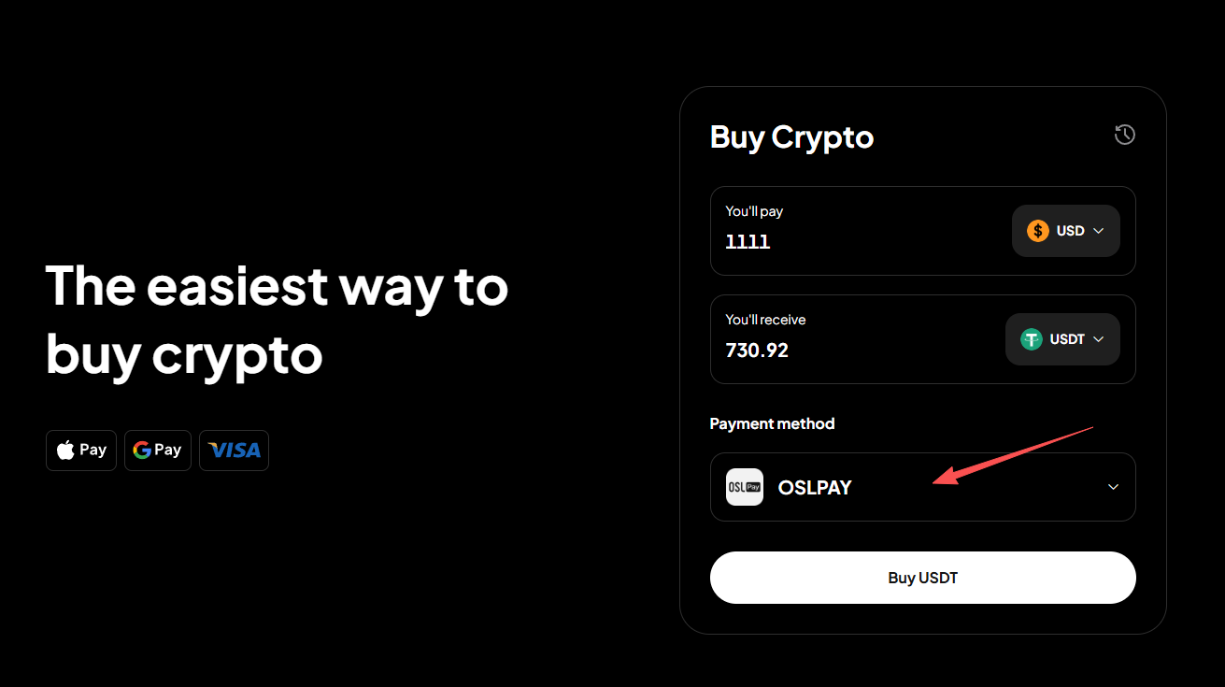
Task: Click the Payment method label
Action: [x=772, y=423]
